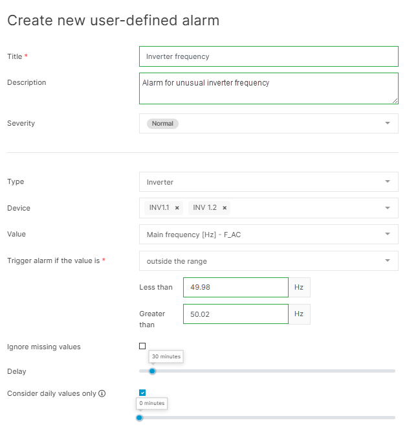Click the Description resize grip
The height and width of the screenshot is (427, 407).
point(395,100)
